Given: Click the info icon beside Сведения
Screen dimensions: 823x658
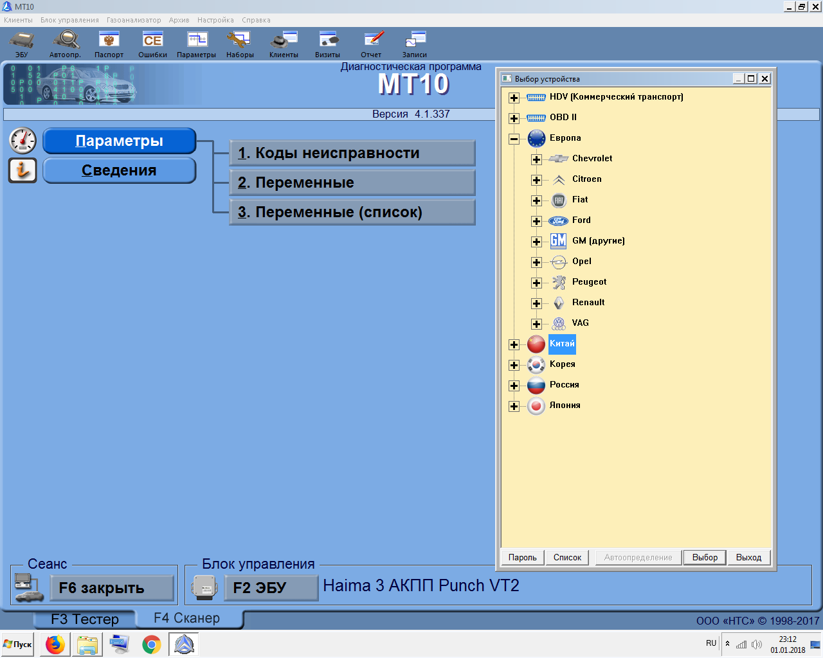Looking at the screenshot, I should click(x=23, y=170).
